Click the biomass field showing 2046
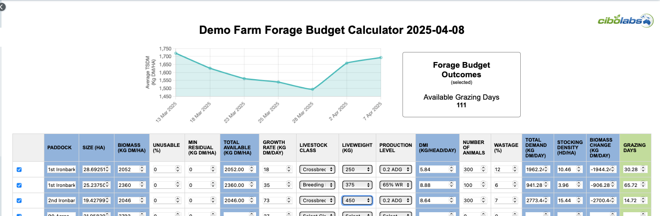The width and height of the screenshot is (660, 216). coord(129,201)
